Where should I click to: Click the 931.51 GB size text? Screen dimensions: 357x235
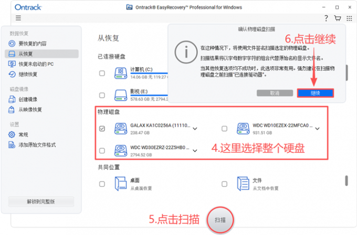pos(262,132)
